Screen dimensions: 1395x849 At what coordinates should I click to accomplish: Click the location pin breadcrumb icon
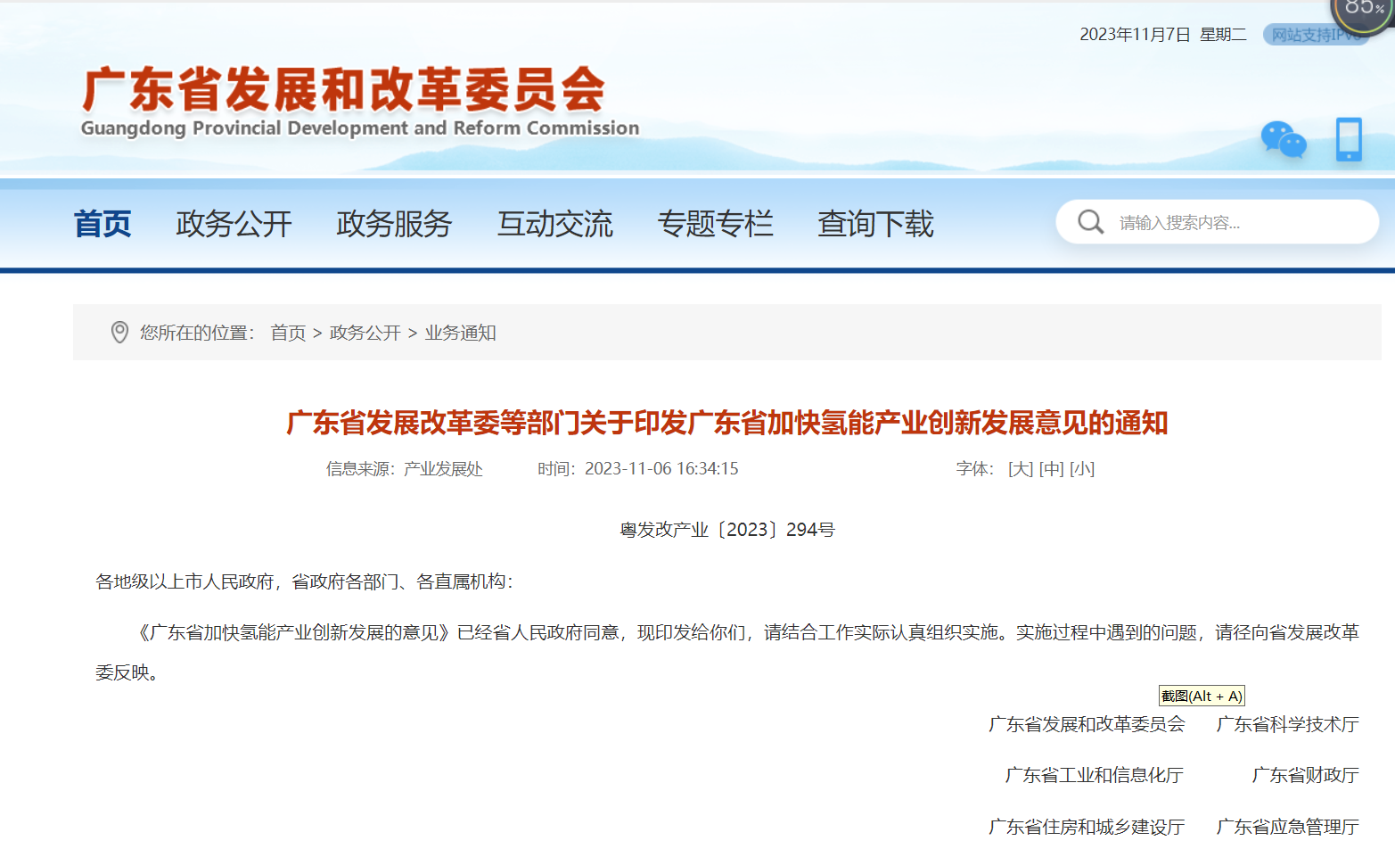(119, 333)
